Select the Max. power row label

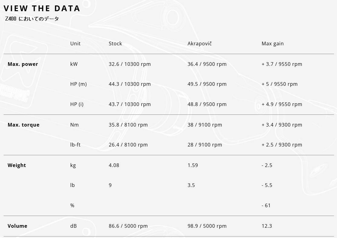23,64
